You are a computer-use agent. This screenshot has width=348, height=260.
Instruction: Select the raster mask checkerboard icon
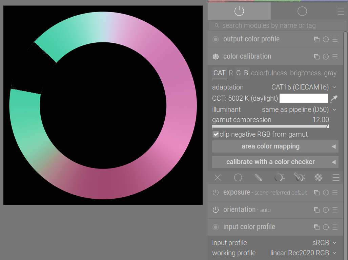[319, 178]
